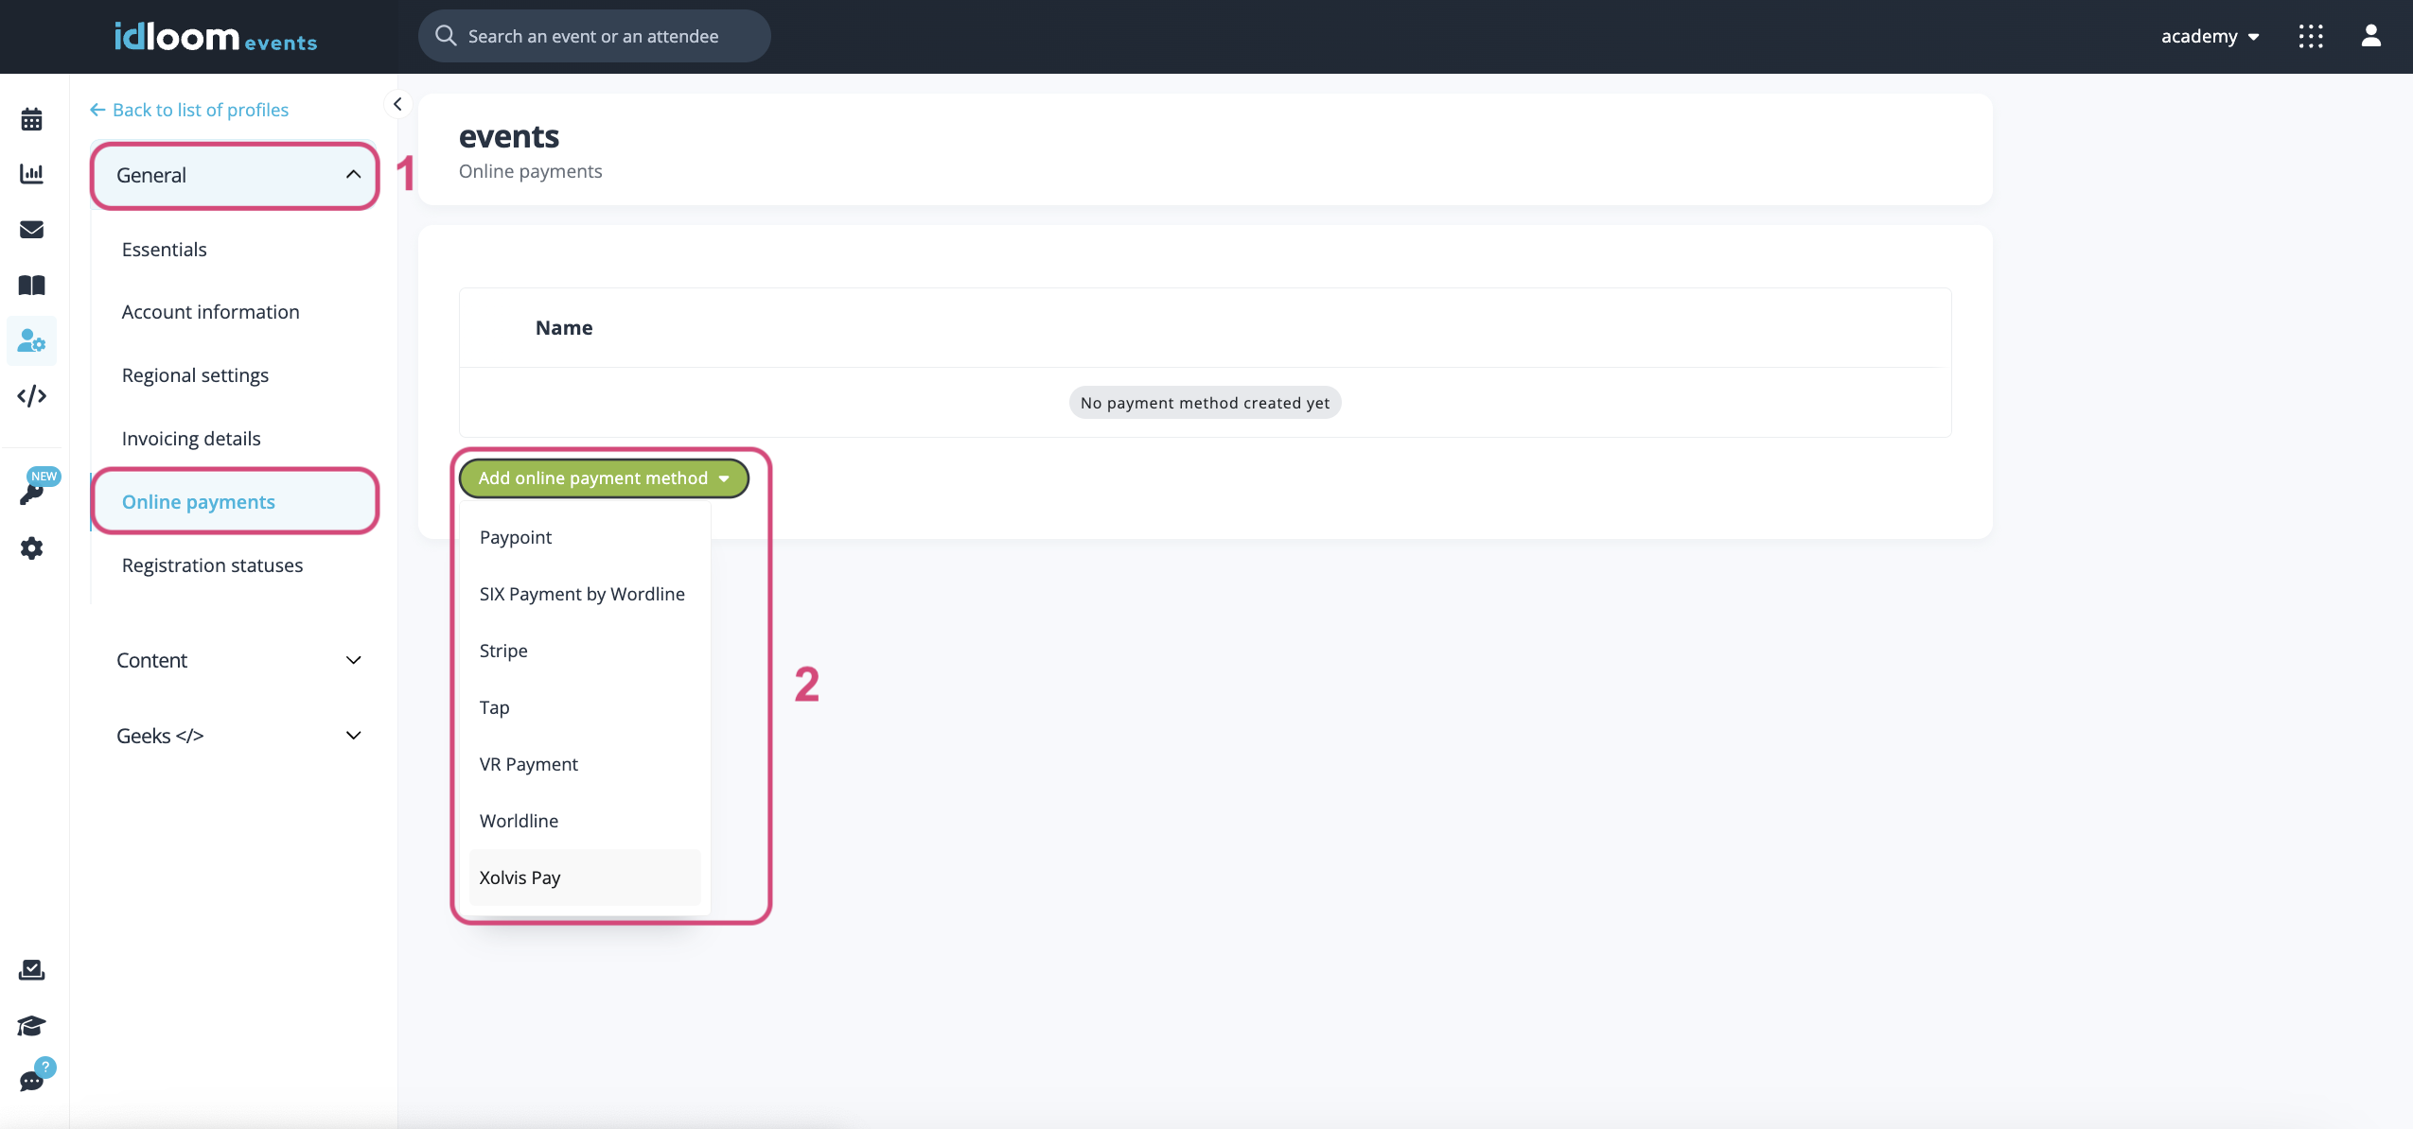Open the apps grid menu icon
Screen dimensions: 2413x1129
point(2311,36)
